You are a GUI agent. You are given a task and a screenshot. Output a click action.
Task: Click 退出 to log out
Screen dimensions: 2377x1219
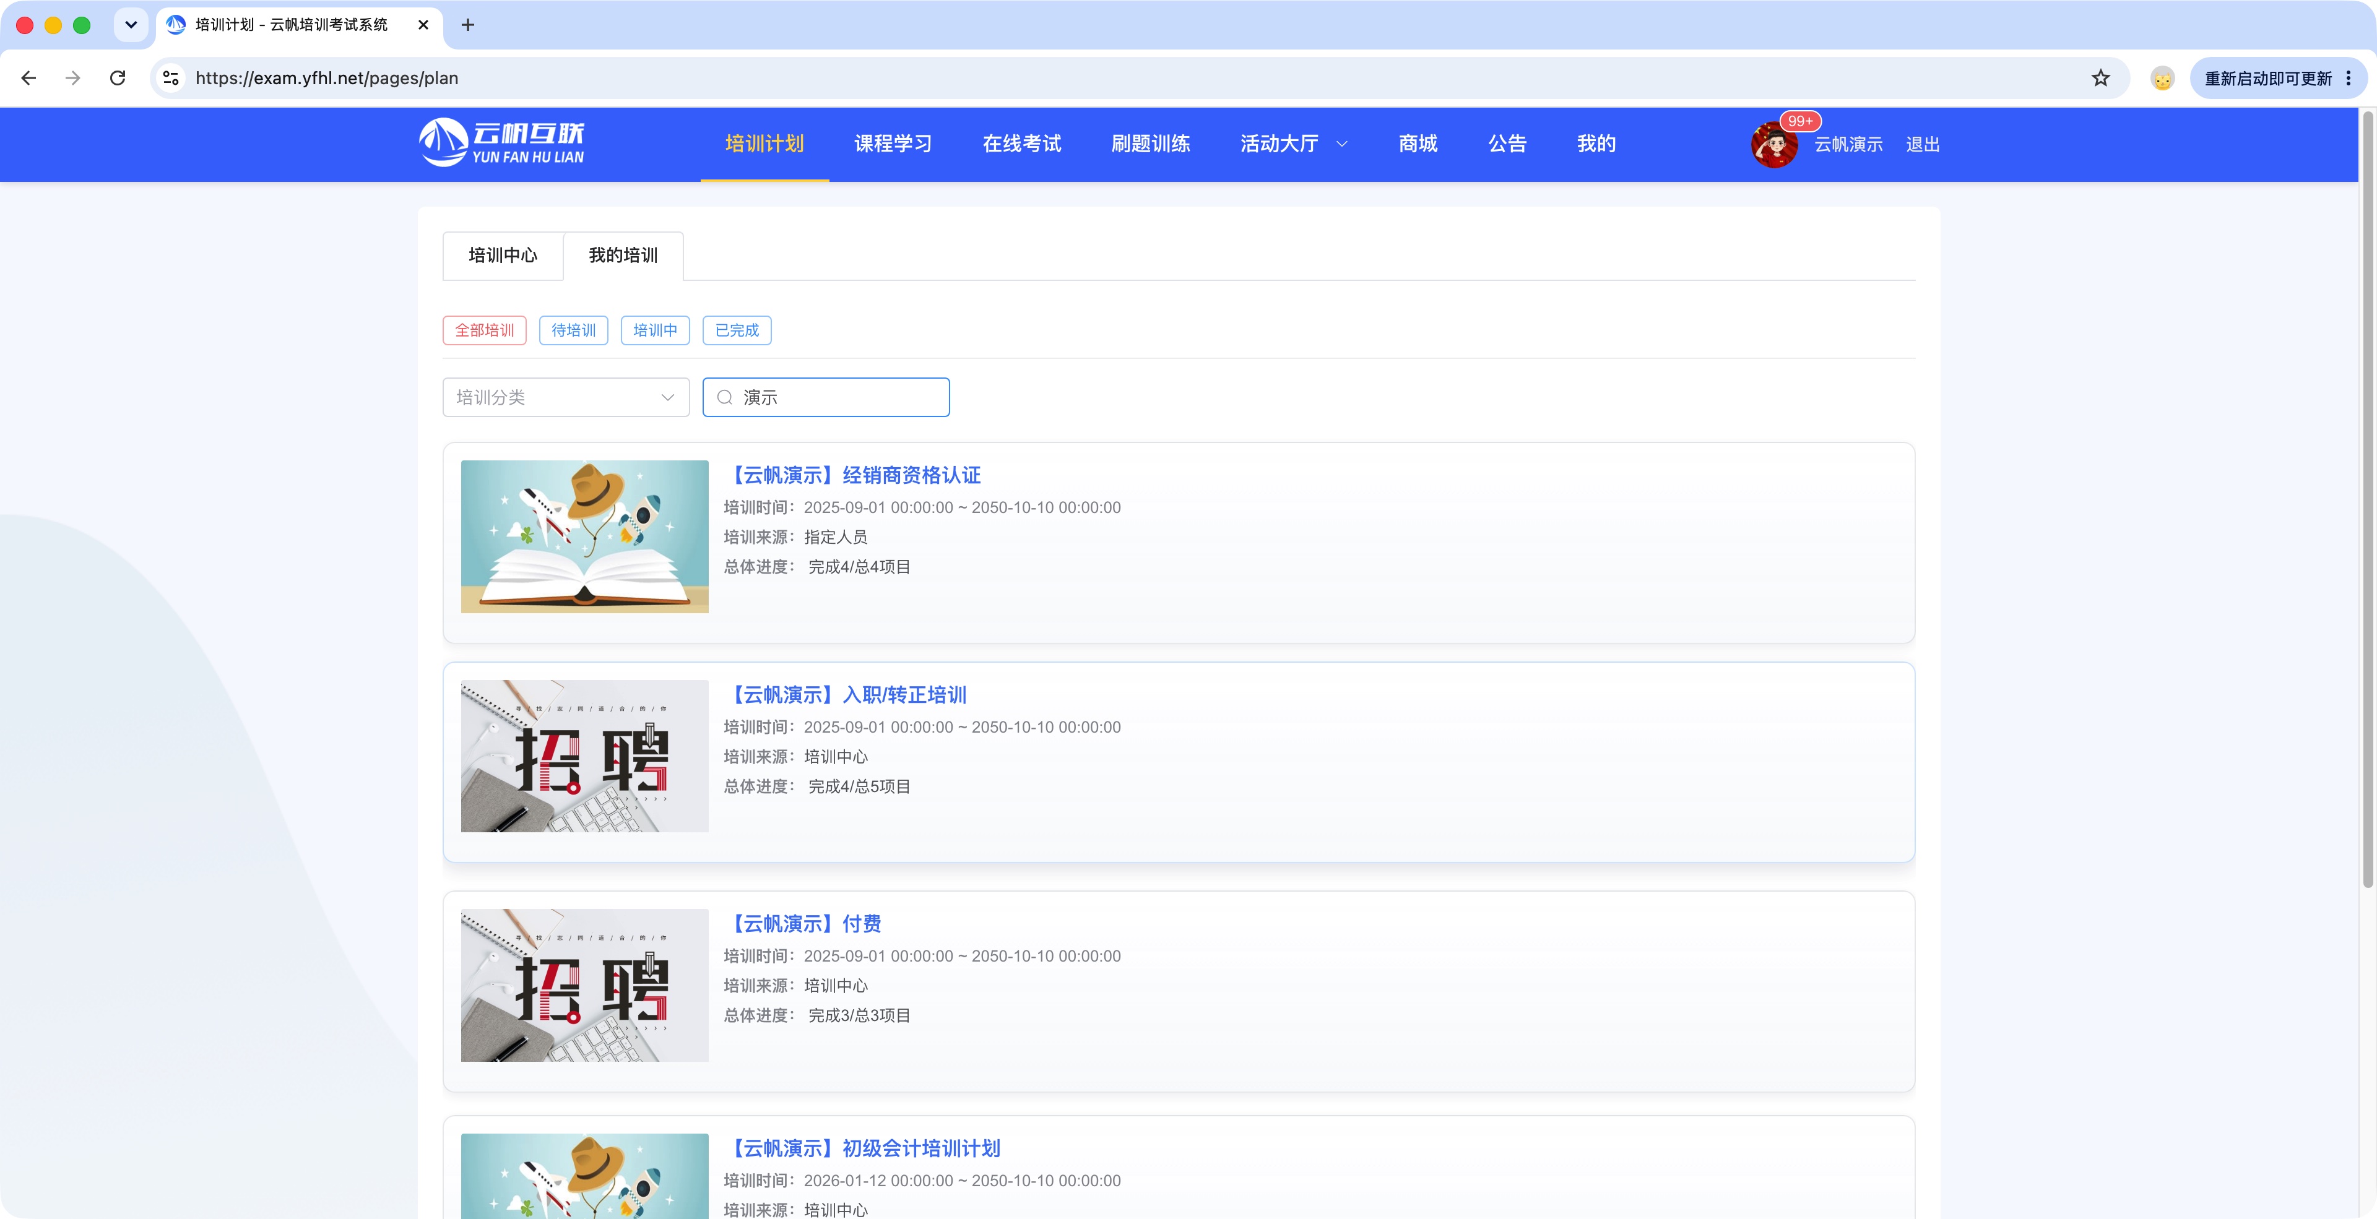click(1923, 145)
